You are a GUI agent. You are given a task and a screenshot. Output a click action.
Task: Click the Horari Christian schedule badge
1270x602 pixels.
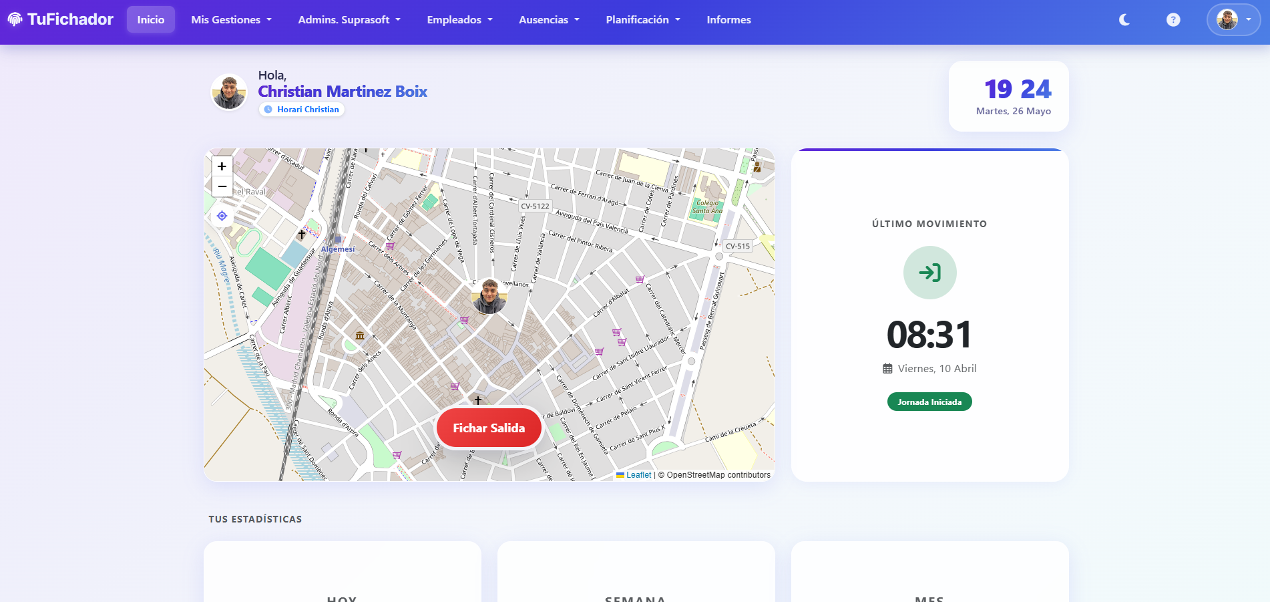(x=302, y=110)
